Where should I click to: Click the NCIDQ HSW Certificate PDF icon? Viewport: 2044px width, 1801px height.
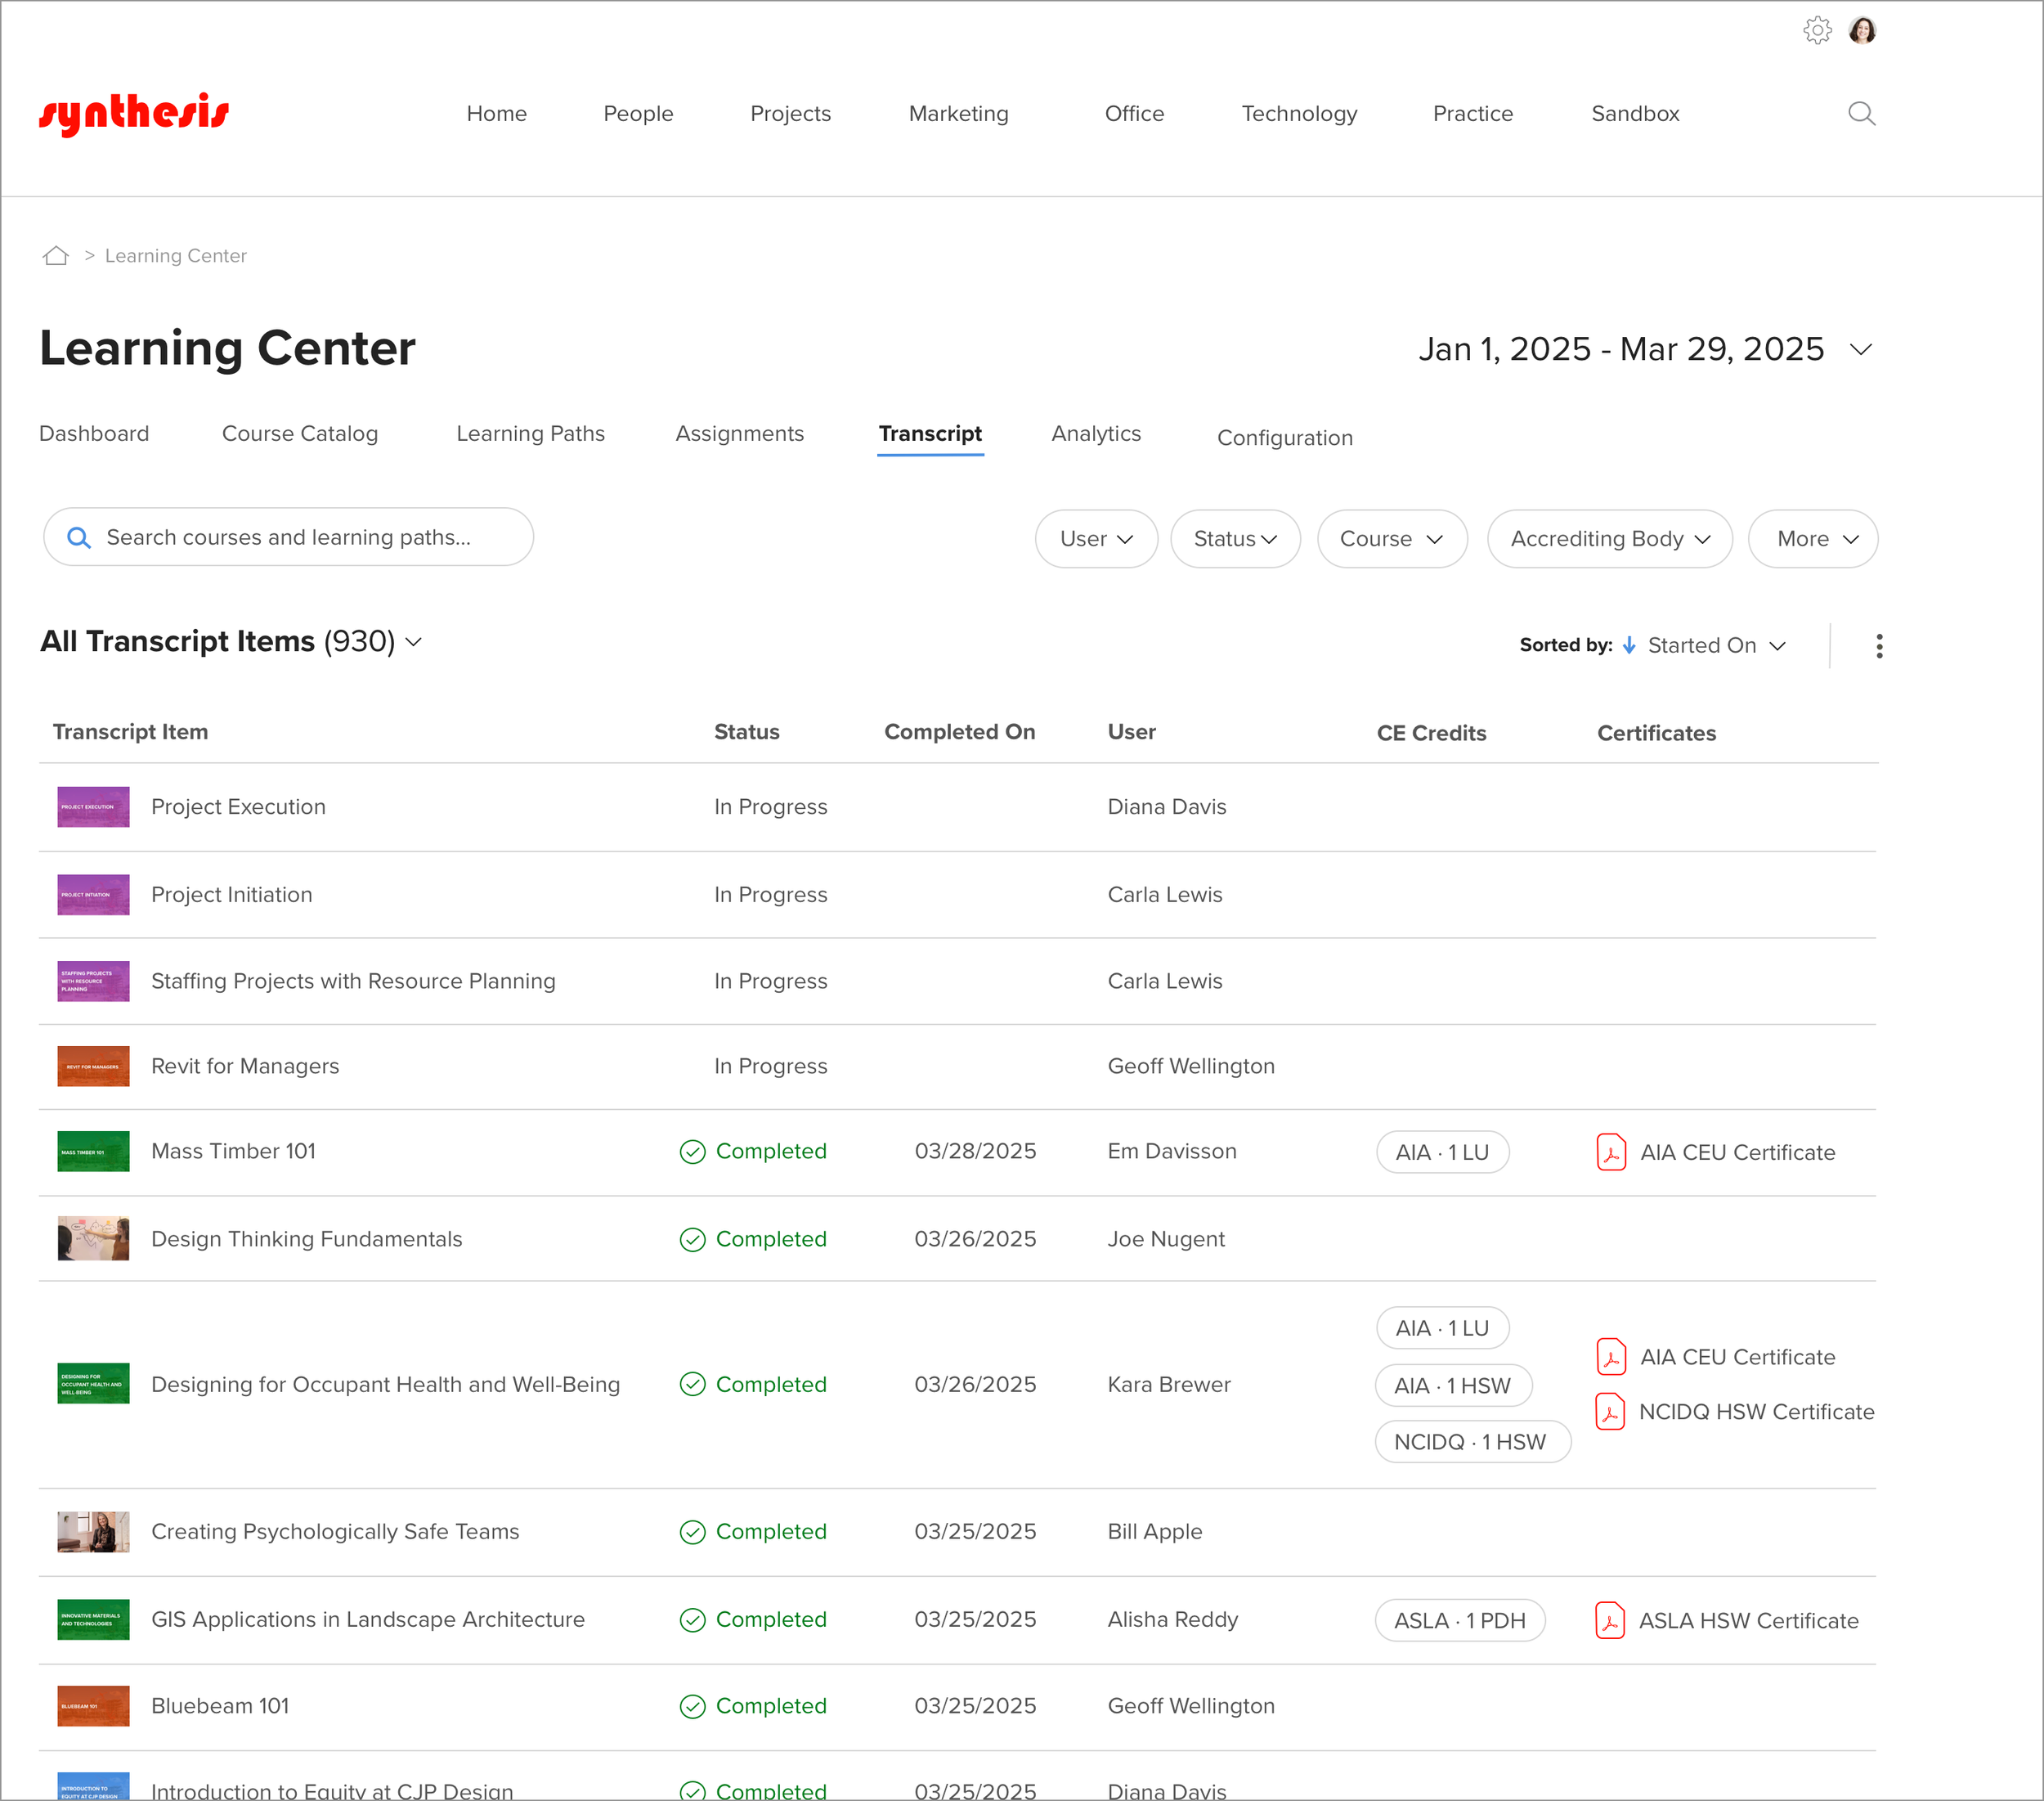click(x=1609, y=1411)
